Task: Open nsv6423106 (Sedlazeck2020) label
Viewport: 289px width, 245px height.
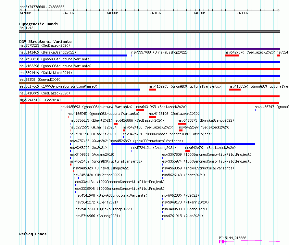Action: pyautogui.click(x=174, y=114)
